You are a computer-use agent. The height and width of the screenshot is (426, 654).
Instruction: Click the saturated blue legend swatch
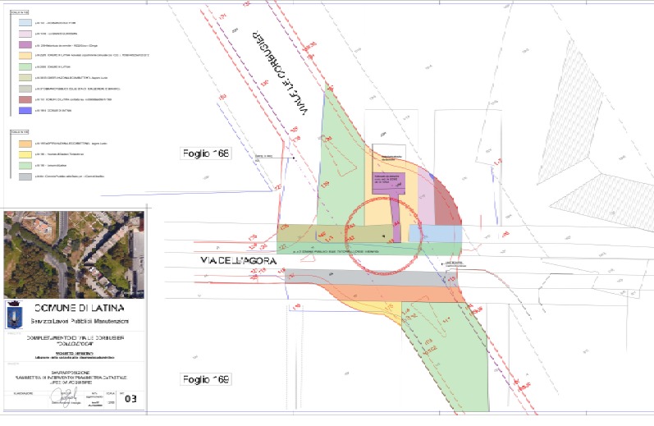point(25,110)
